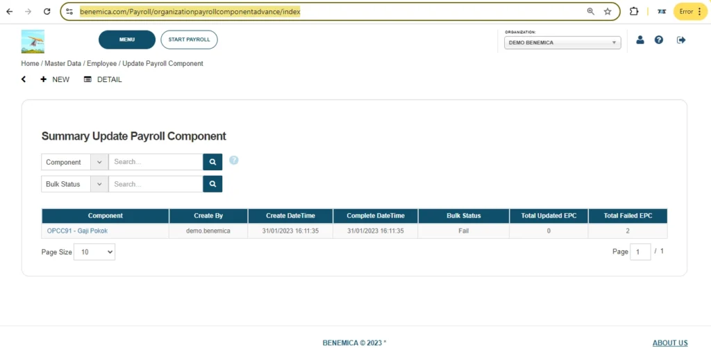Screen dimensions: 711x348
Task: Open the user profile icon
Action: coord(639,40)
